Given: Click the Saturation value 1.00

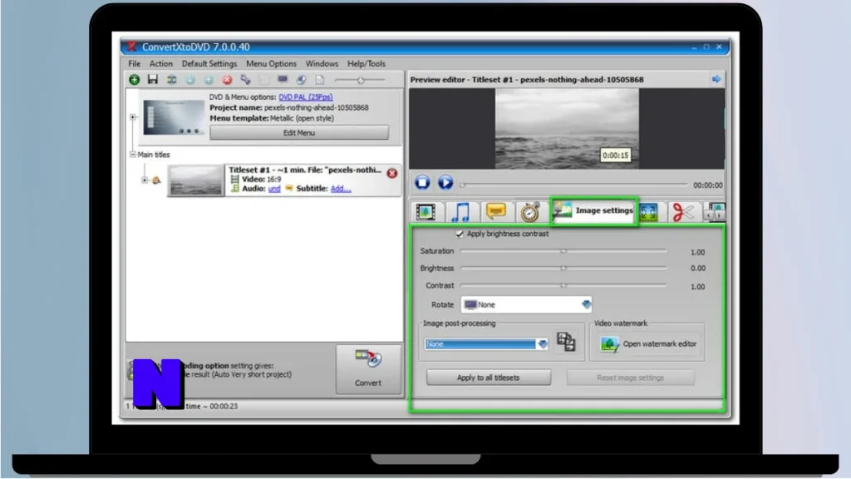Looking at the screenshot, I should pyautogui.click(x=697, y=252).
